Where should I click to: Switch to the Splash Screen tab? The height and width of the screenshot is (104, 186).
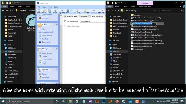(70, 16)
